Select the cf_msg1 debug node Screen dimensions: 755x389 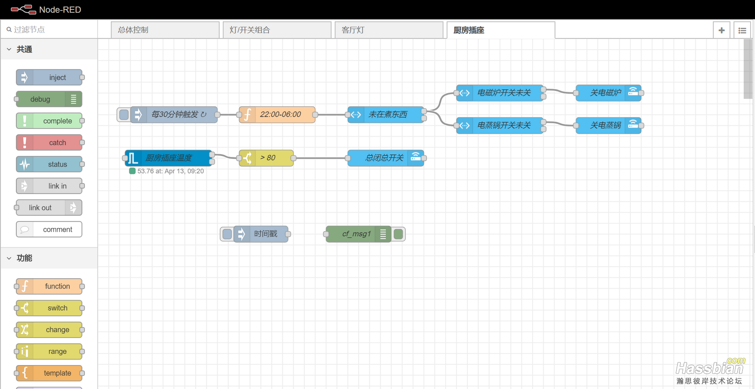tap(359, 234)
